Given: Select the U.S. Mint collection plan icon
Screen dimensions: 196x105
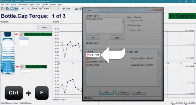Looking at the screenshot, I should [x=88, y=55].
